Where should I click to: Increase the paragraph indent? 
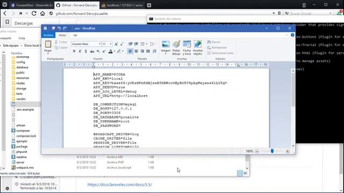pyautogui.click(x=136, y=44)
